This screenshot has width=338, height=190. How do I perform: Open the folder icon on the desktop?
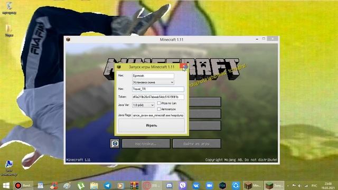tap(9, 31)
